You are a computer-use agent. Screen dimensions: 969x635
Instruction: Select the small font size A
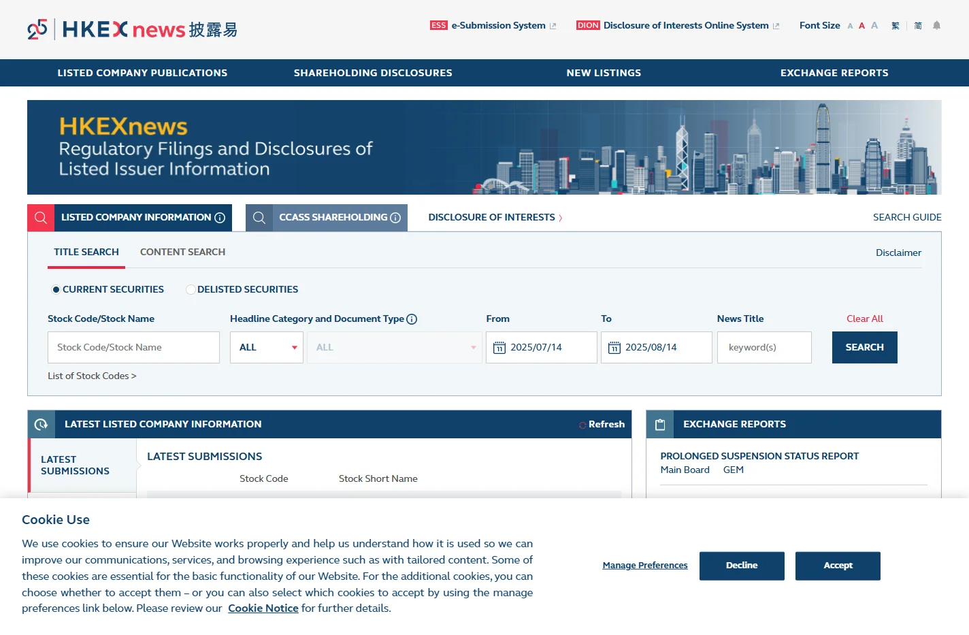(850, 26)
